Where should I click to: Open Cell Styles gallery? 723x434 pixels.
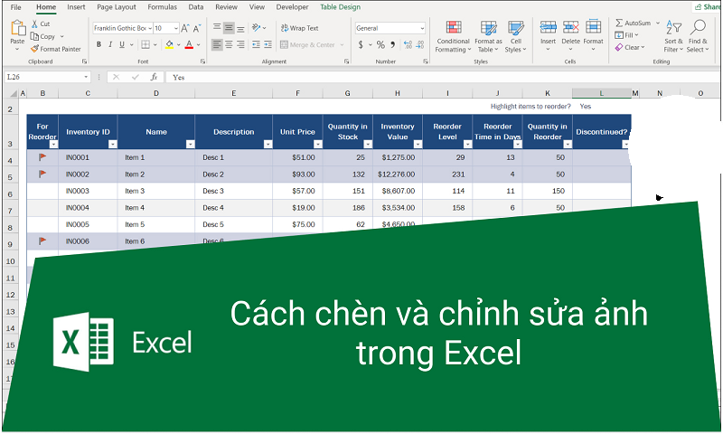(x=515, y=37)
